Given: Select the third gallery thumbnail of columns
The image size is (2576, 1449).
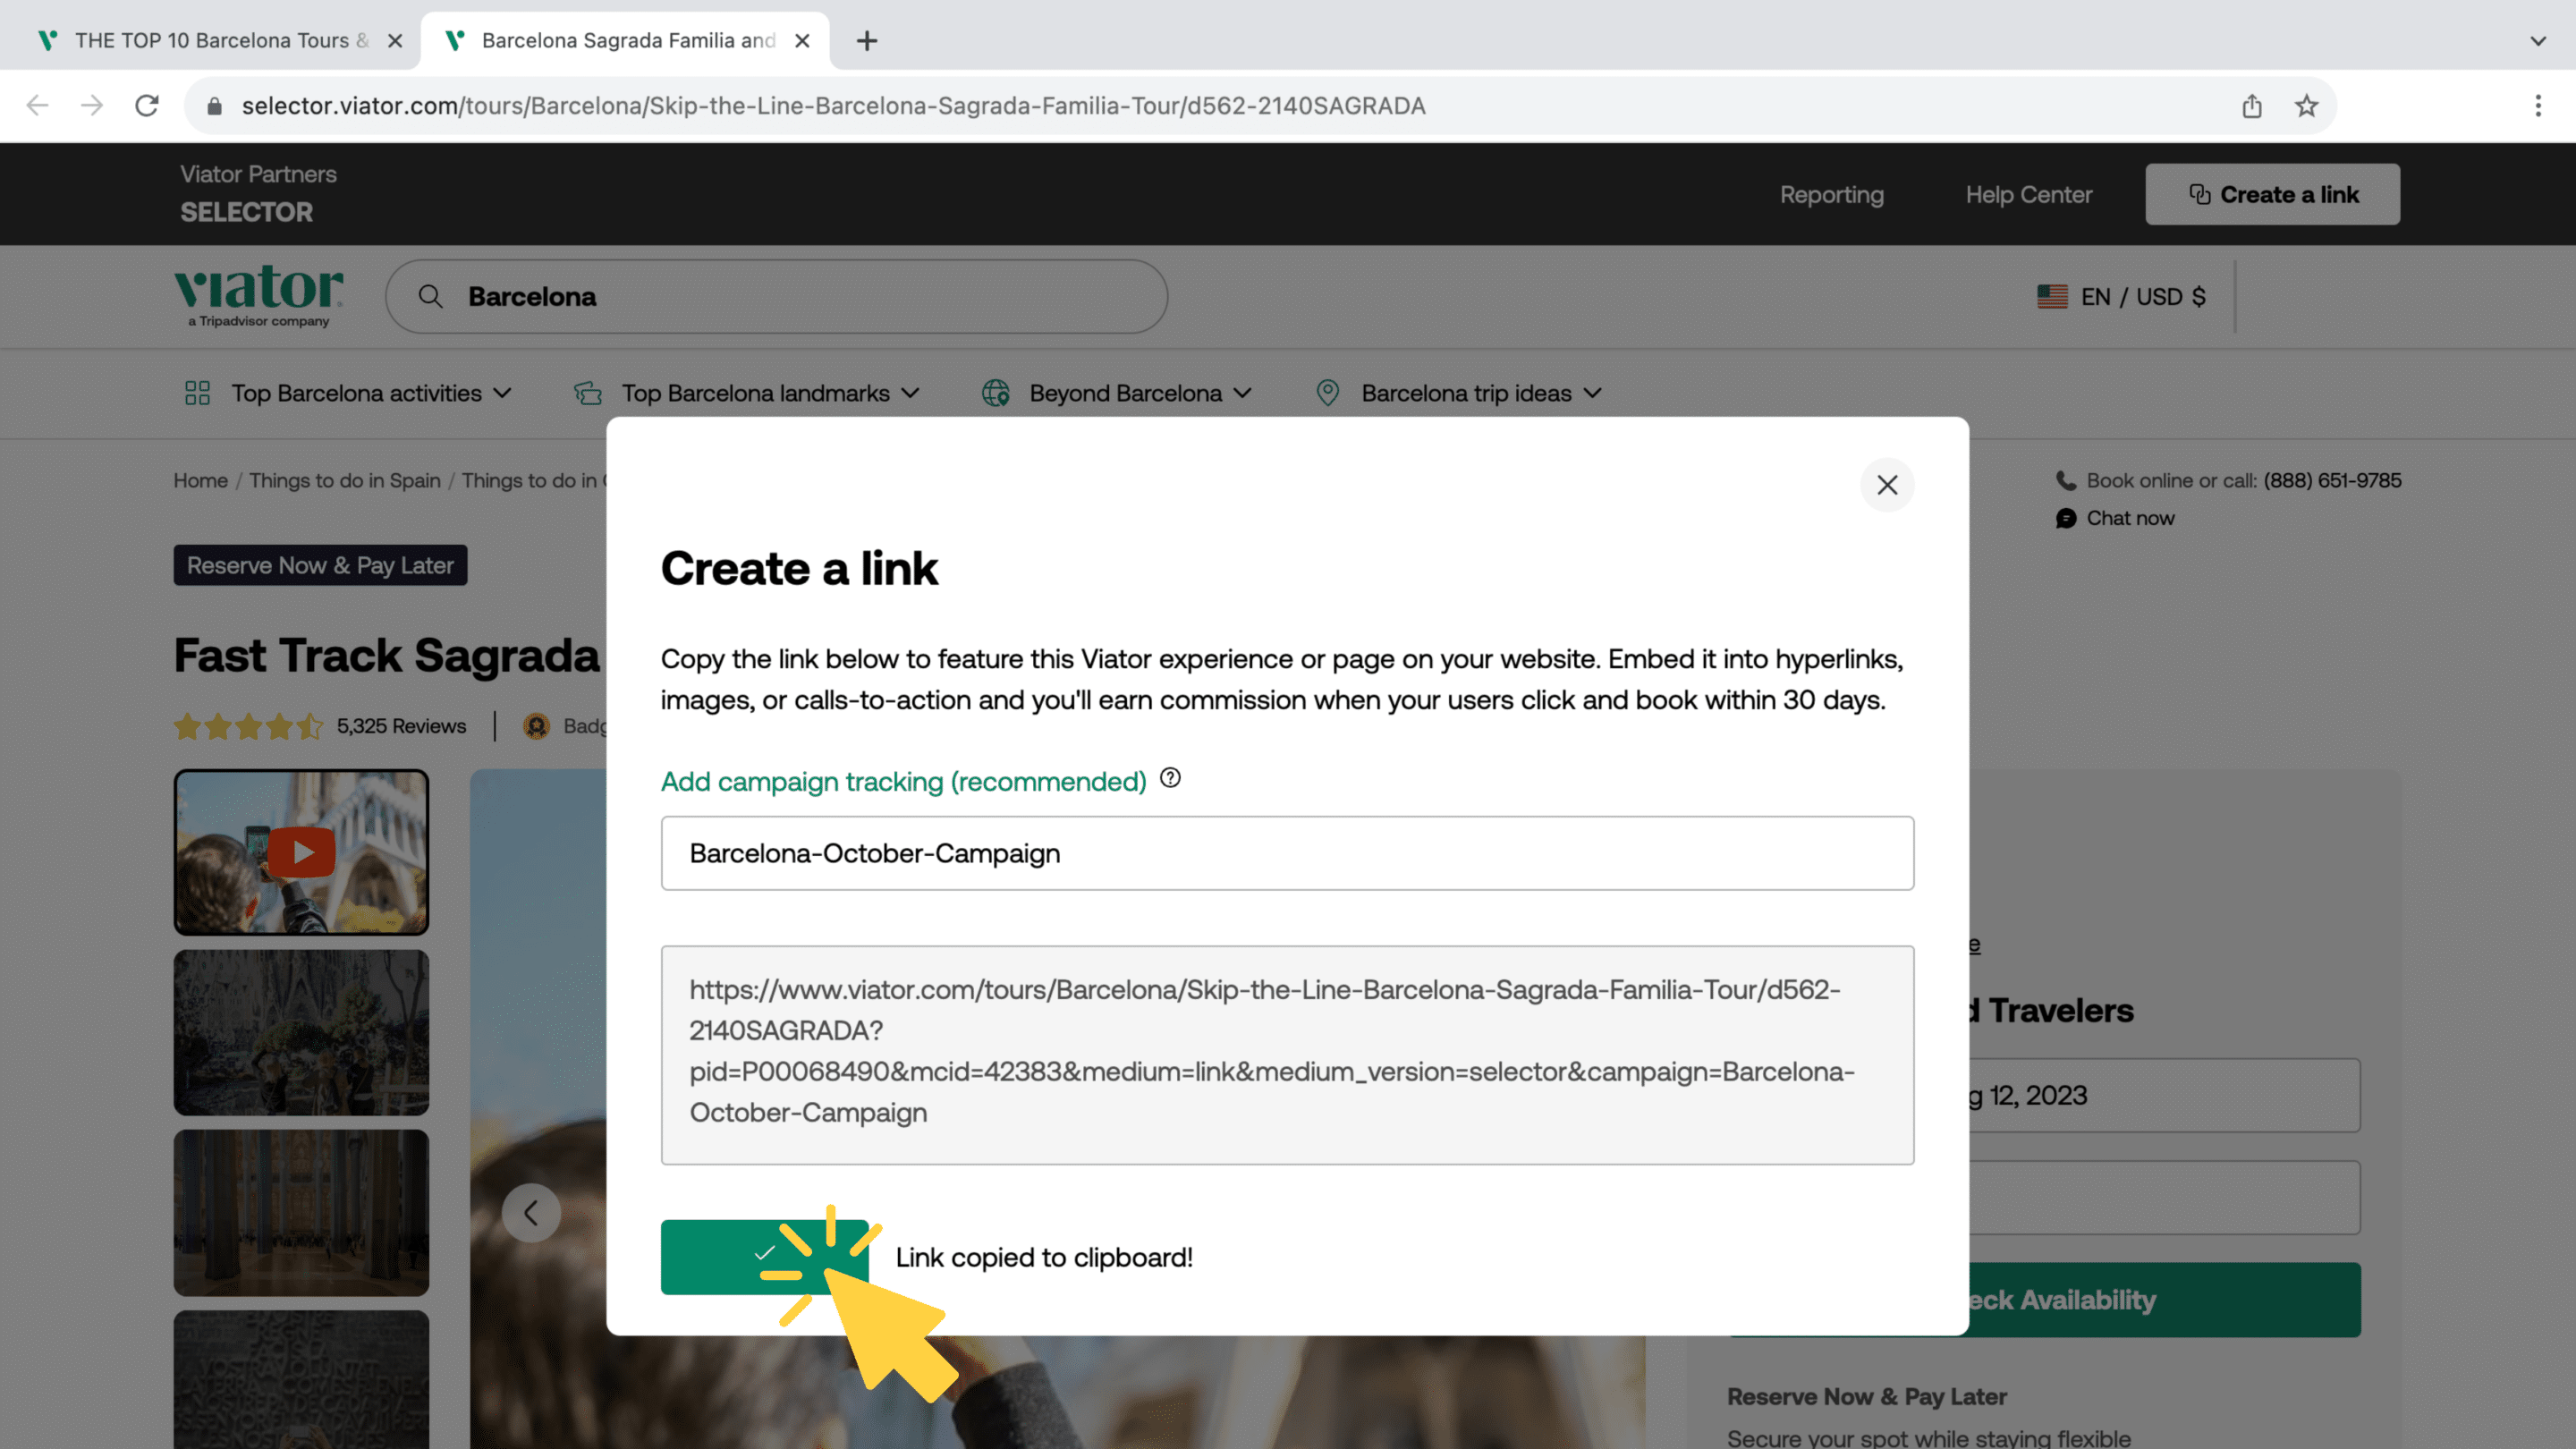Looking at the screenshot, I should [301, 1212].
